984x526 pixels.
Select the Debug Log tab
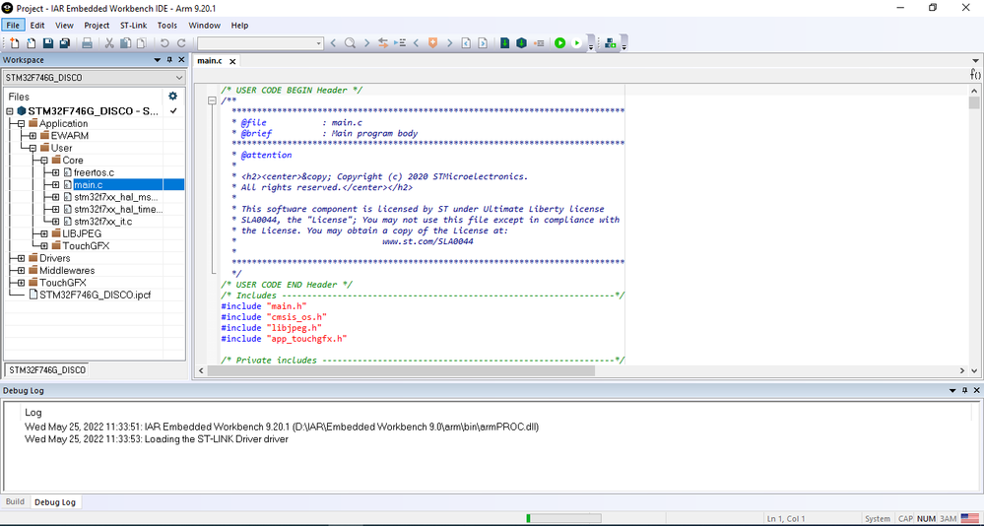point(55,502)
